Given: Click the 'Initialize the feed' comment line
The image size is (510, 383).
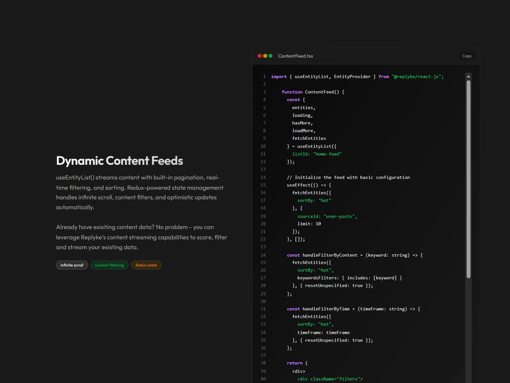Looking at the screenshot, I should pos(348,178).
